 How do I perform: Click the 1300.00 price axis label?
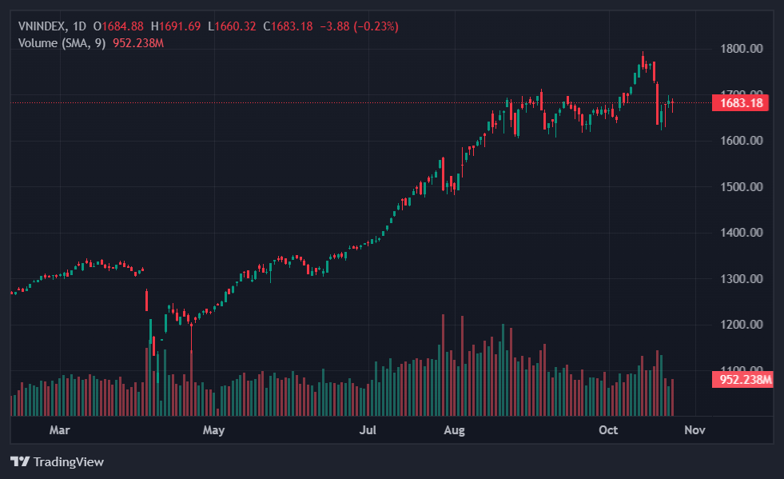point(741,279)
